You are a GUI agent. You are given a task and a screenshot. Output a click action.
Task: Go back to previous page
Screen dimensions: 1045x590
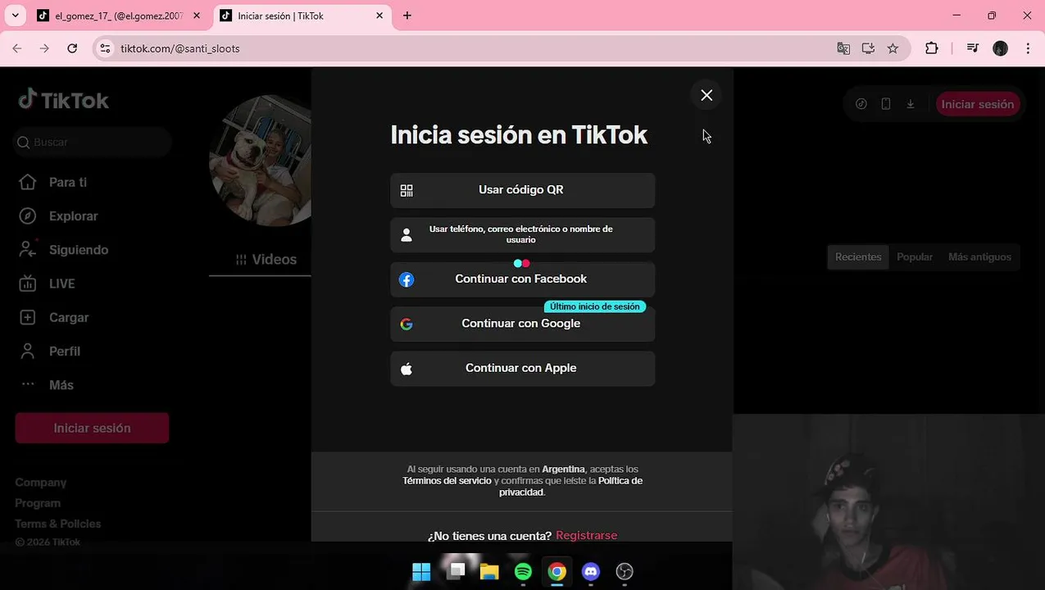click(17, 48)
